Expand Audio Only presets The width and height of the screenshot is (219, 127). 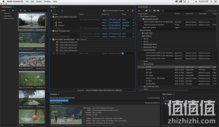point(140,33)
